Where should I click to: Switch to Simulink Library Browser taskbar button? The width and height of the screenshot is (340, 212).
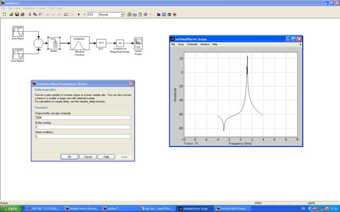click(82, 208)
